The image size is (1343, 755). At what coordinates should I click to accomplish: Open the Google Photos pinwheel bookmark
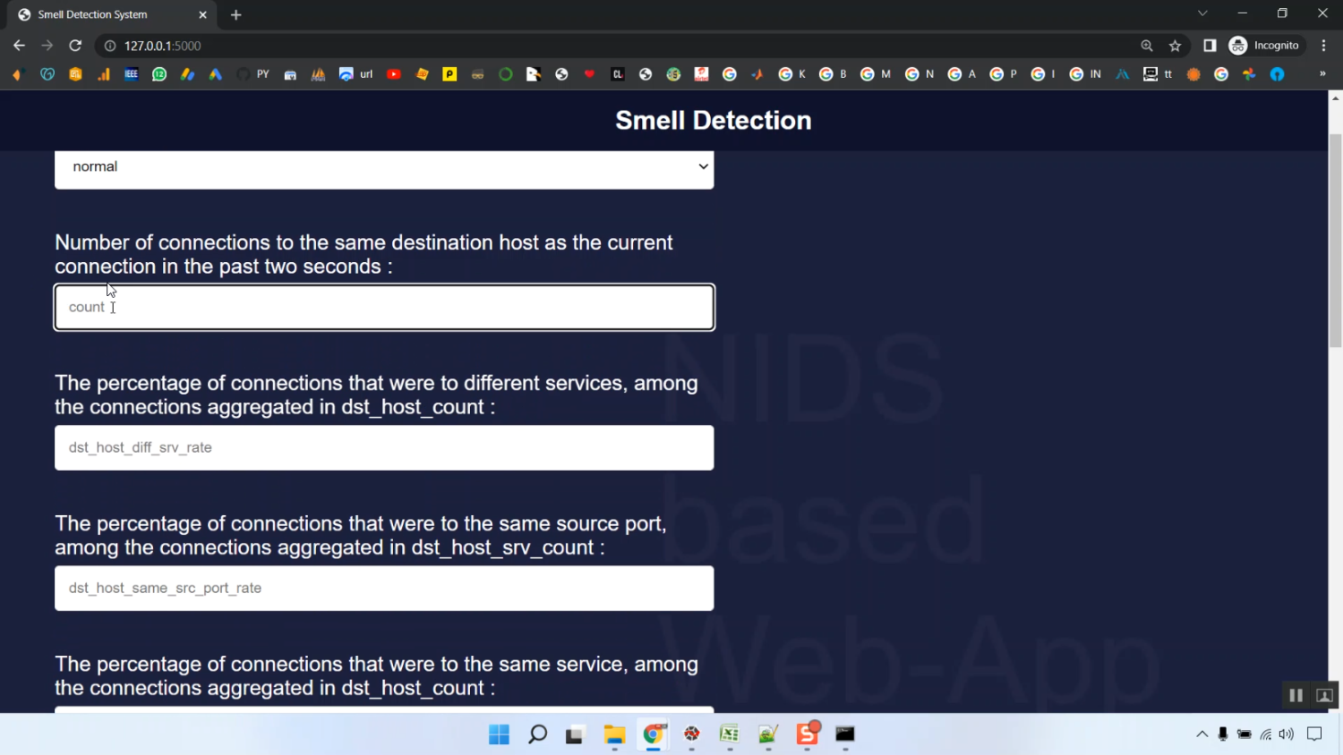pyautogui.click(x=1249, y=74)
